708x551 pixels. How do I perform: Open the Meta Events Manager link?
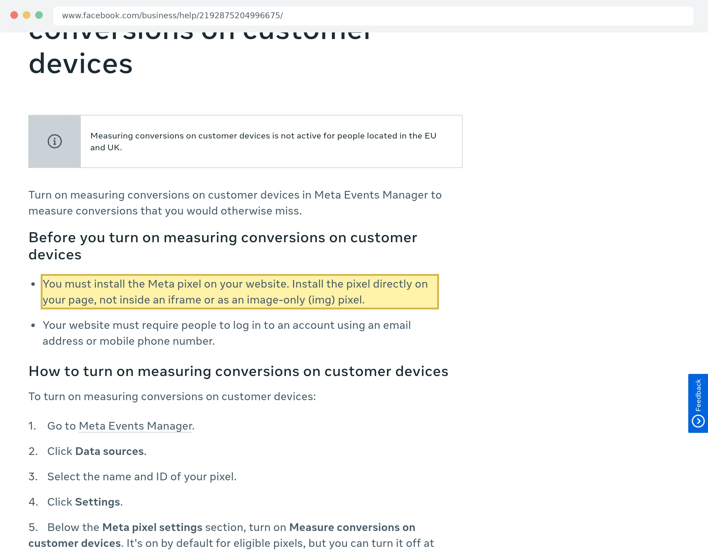click(135, 426)
